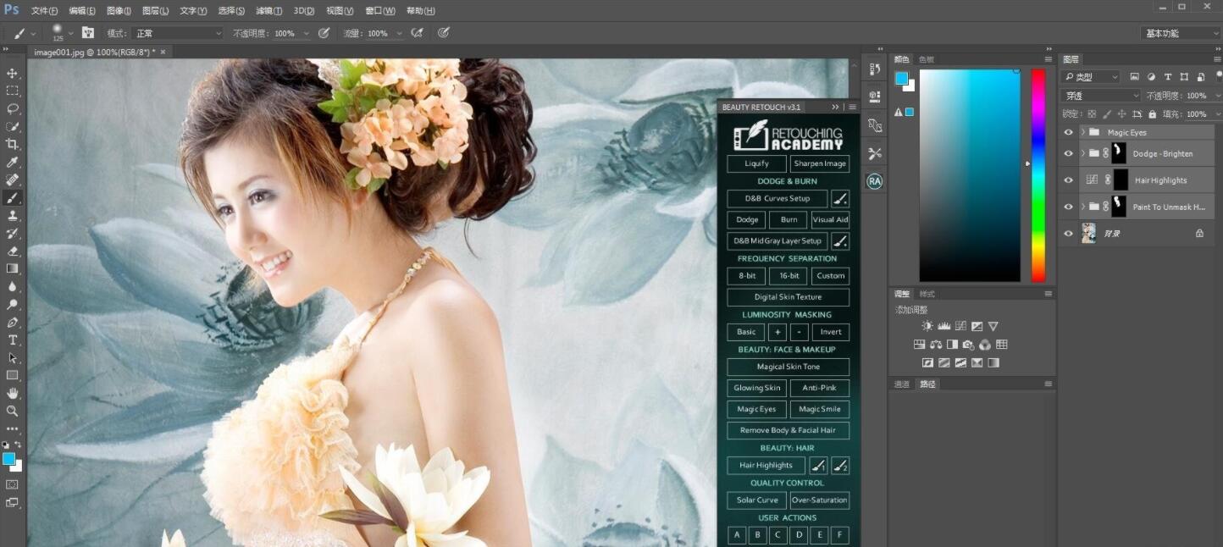The height and width of the screenshot is (547, 1223).
Task: Open the 图像(I) menu
Action: click(119, 11)
